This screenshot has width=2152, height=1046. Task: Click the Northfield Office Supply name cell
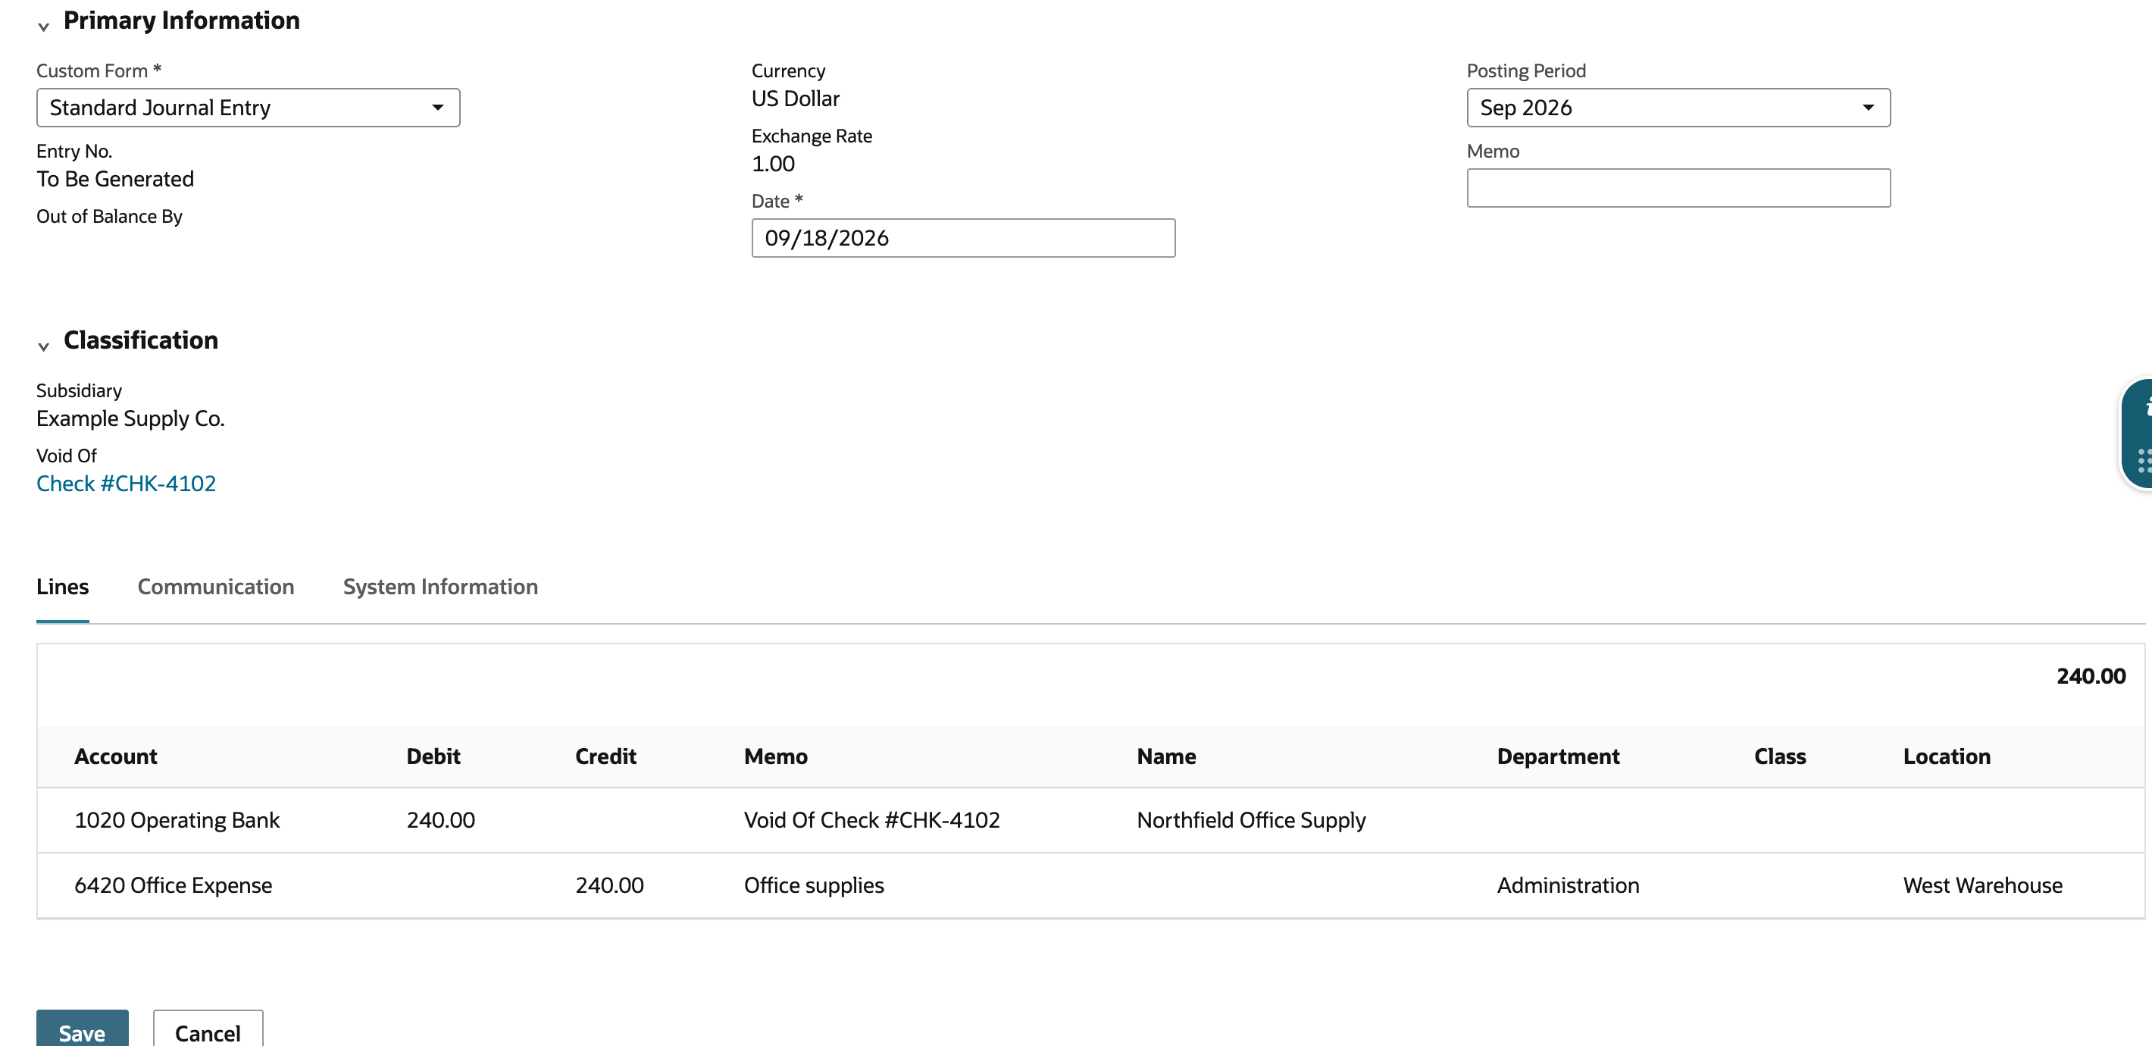point(1252,819)
